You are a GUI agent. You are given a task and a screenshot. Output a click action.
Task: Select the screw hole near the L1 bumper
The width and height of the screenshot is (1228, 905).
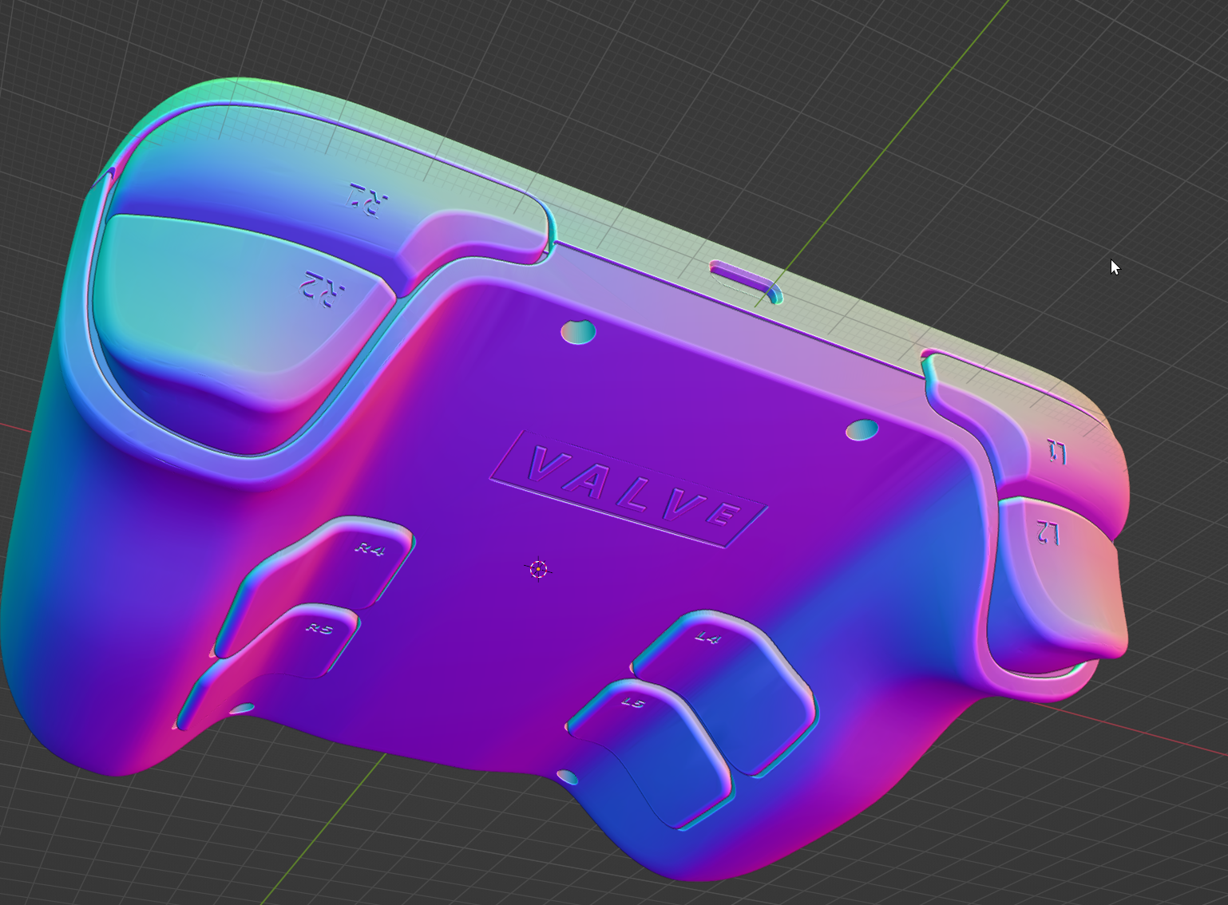863,430
